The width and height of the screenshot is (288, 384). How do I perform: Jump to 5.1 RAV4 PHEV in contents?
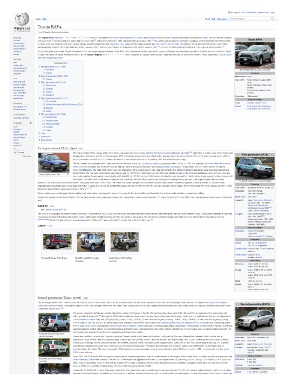(x=49, y=117)
